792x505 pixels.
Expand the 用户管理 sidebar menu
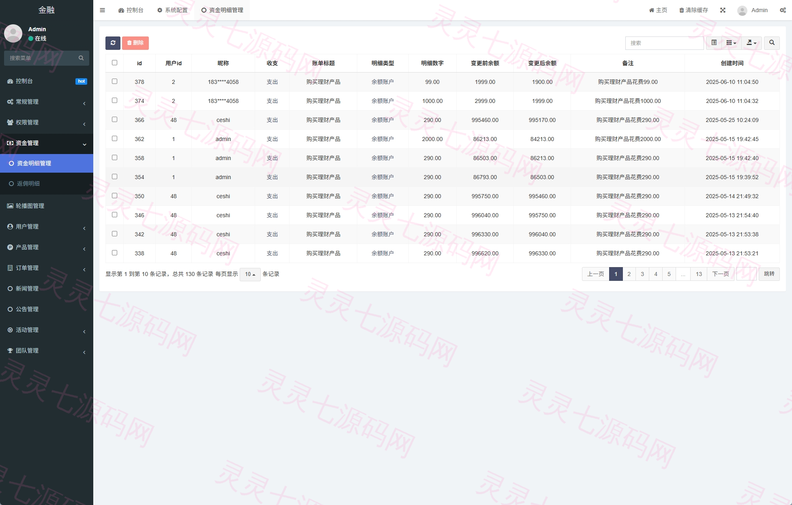pos(47,227)
